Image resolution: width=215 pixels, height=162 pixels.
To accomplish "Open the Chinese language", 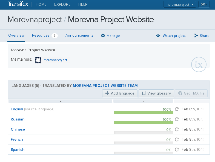I will click(18, 129).
